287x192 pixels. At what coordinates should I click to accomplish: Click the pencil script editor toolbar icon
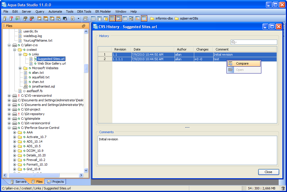[73, 18]
